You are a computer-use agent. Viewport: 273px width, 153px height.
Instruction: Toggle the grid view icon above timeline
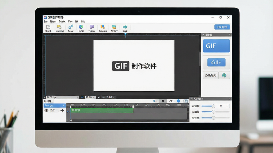pyautogui.click(x=186, y=101)
